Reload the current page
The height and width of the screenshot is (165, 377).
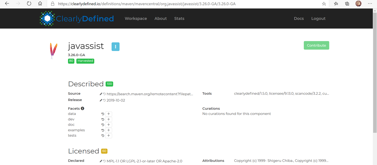pyautogui.click(x=29, y=4)
